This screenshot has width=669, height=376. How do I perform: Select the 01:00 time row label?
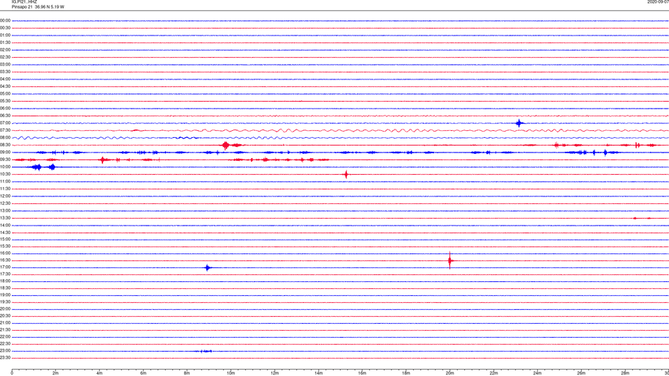[x=5, y=36]
